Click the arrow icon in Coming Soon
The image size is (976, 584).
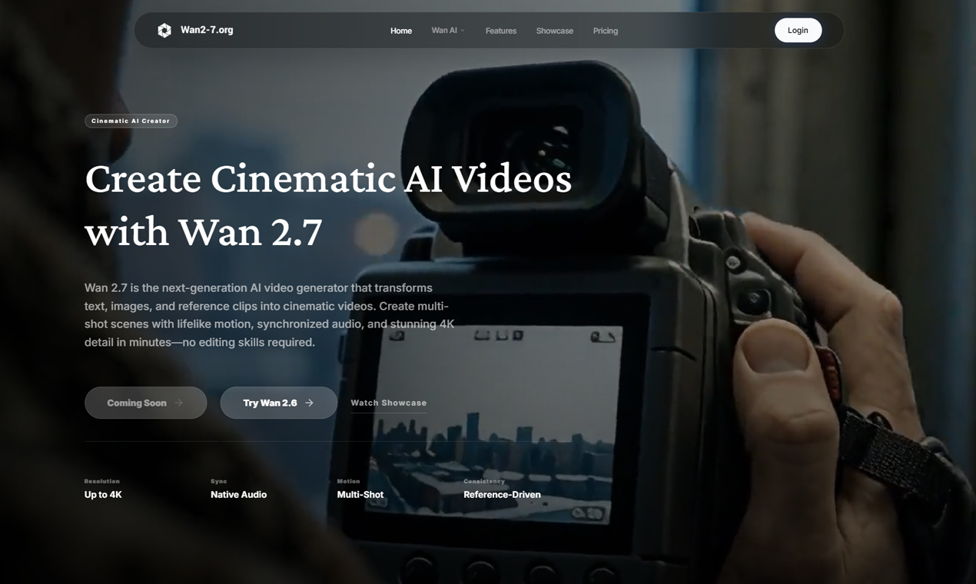pos(179,403)
